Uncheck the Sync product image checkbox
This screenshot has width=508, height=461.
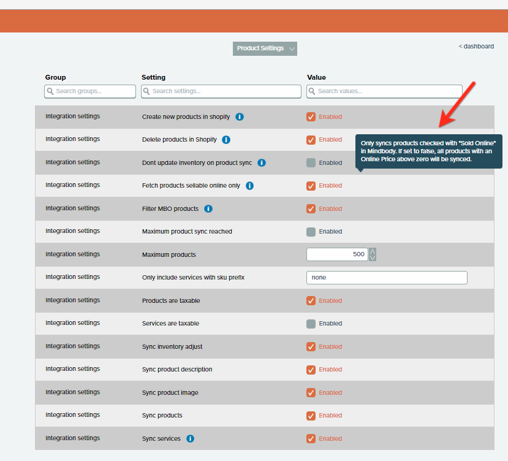[311, 392]
